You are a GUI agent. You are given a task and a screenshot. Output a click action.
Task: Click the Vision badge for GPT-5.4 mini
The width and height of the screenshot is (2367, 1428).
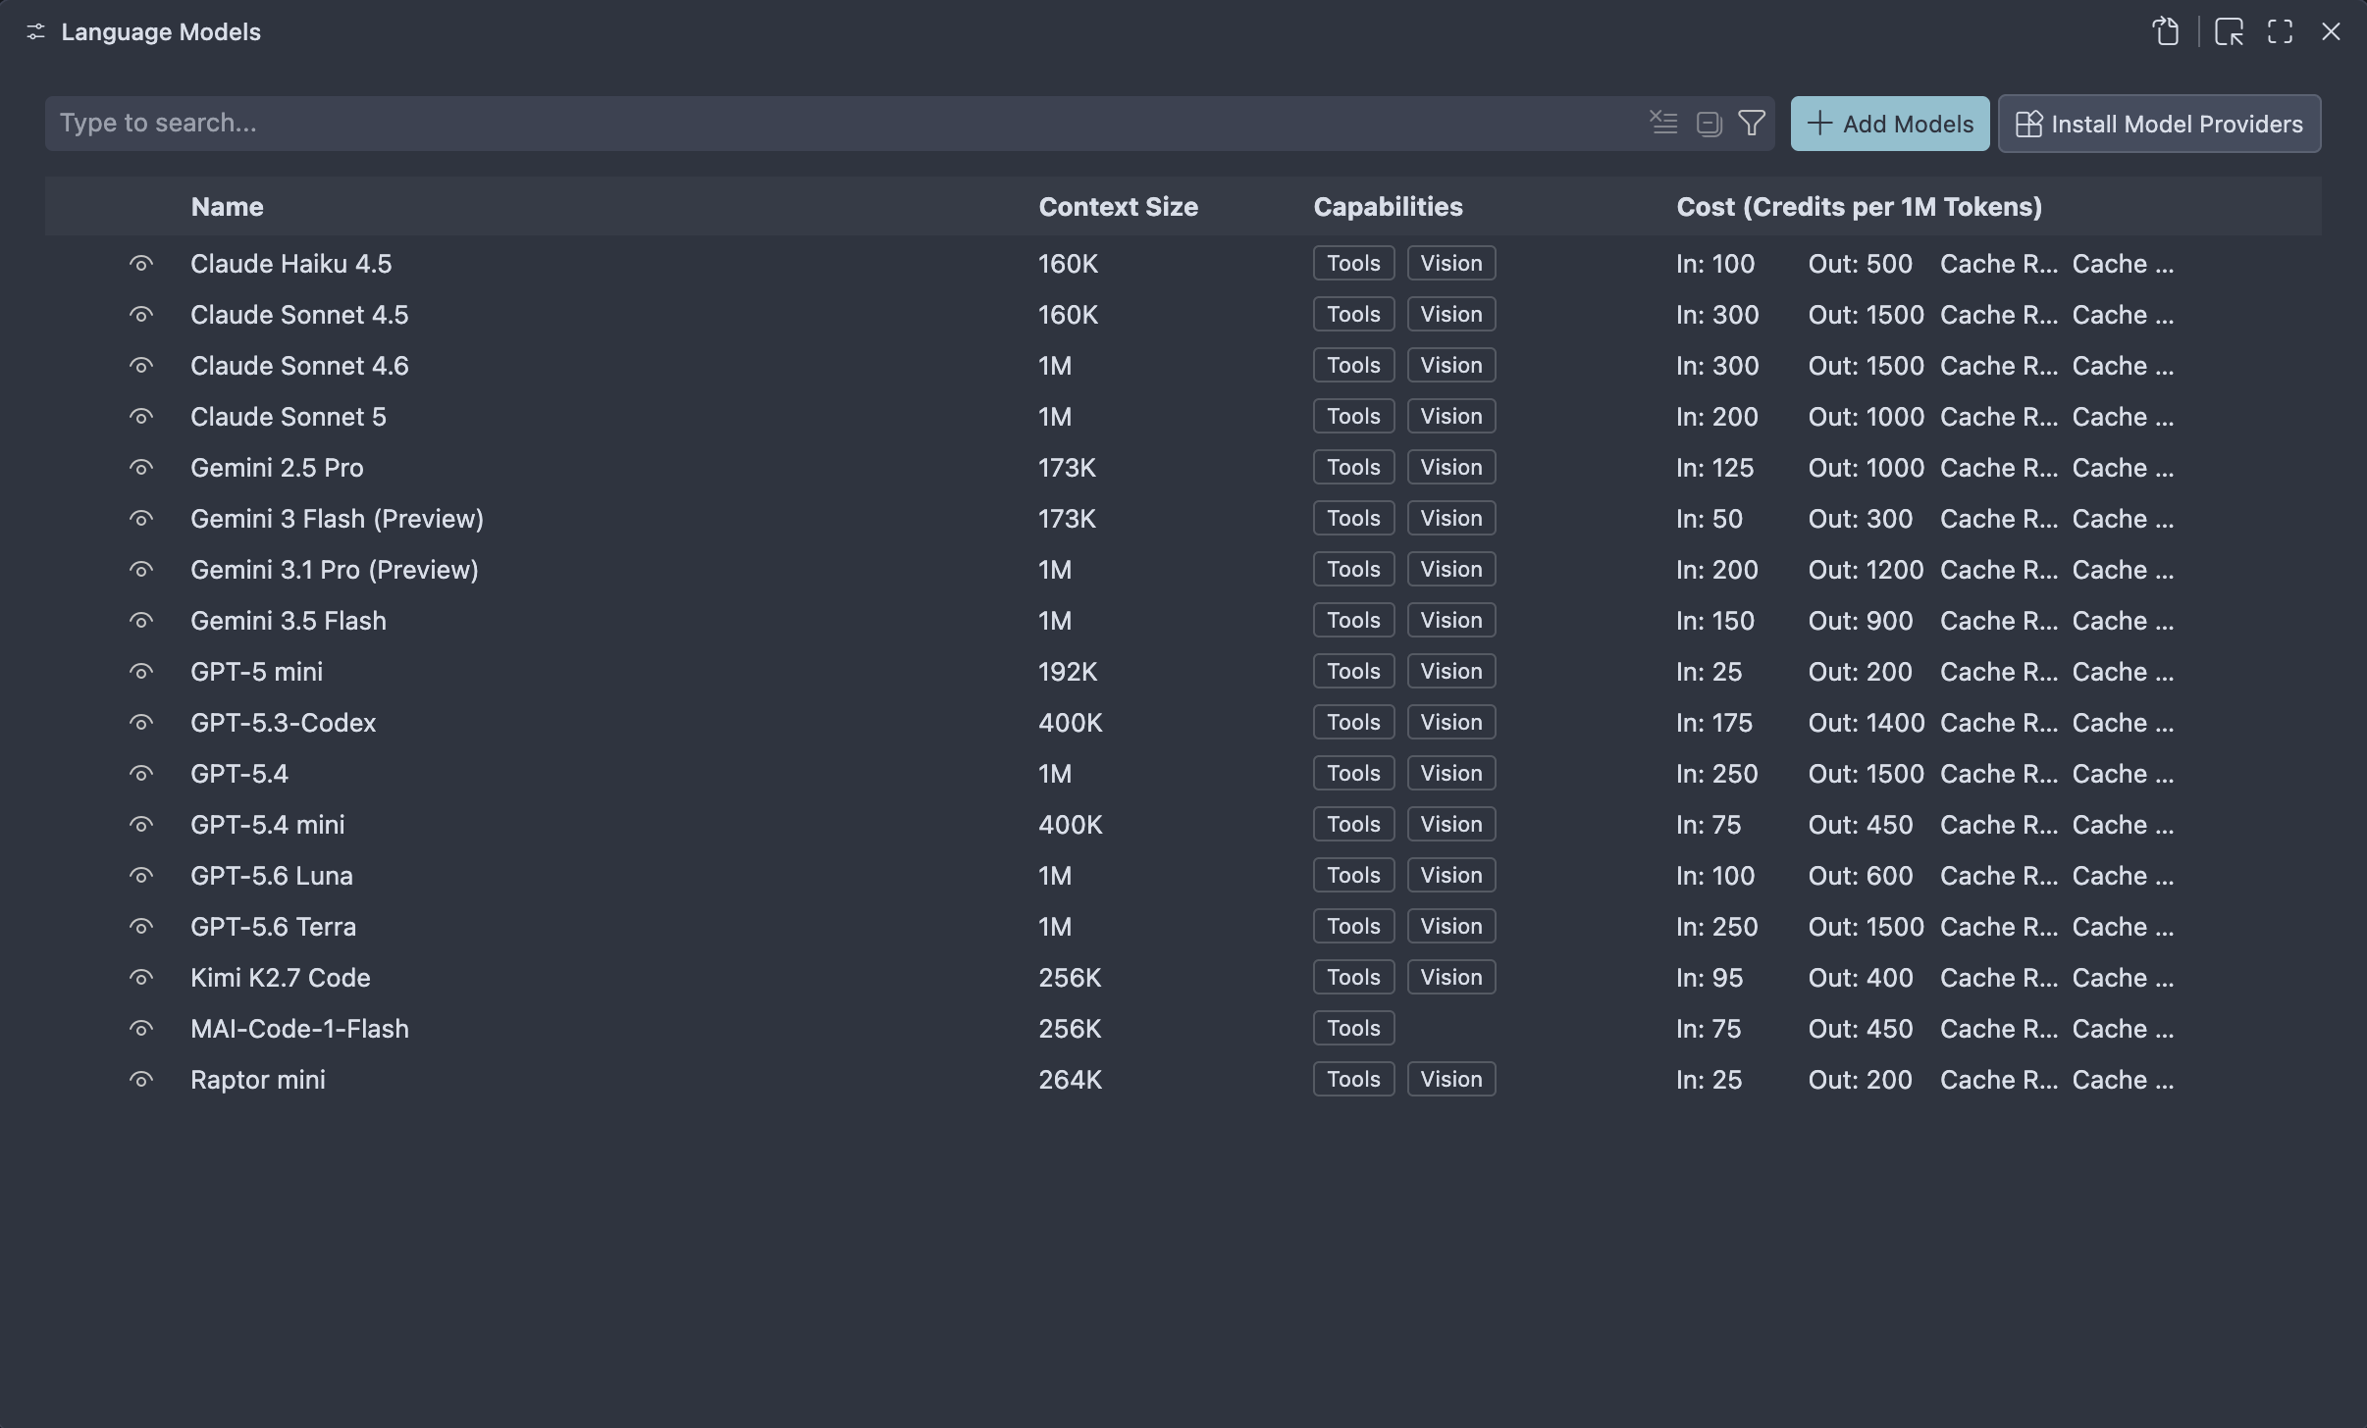coord(1451,824)
